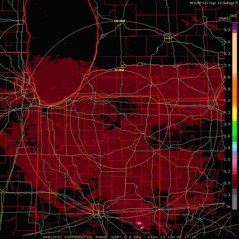This screenshot has height=239, width=239.
Task: Click the 50 NMI range ring label
Action: click(119, 70)
